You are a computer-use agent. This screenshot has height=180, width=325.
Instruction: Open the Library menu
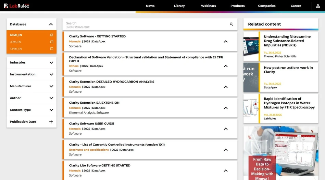pos(179,6)
